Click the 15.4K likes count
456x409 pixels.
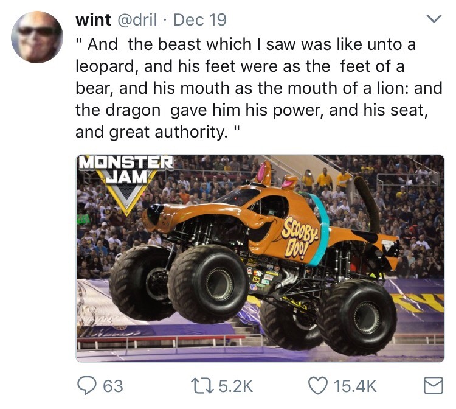(x=356, y=385)
